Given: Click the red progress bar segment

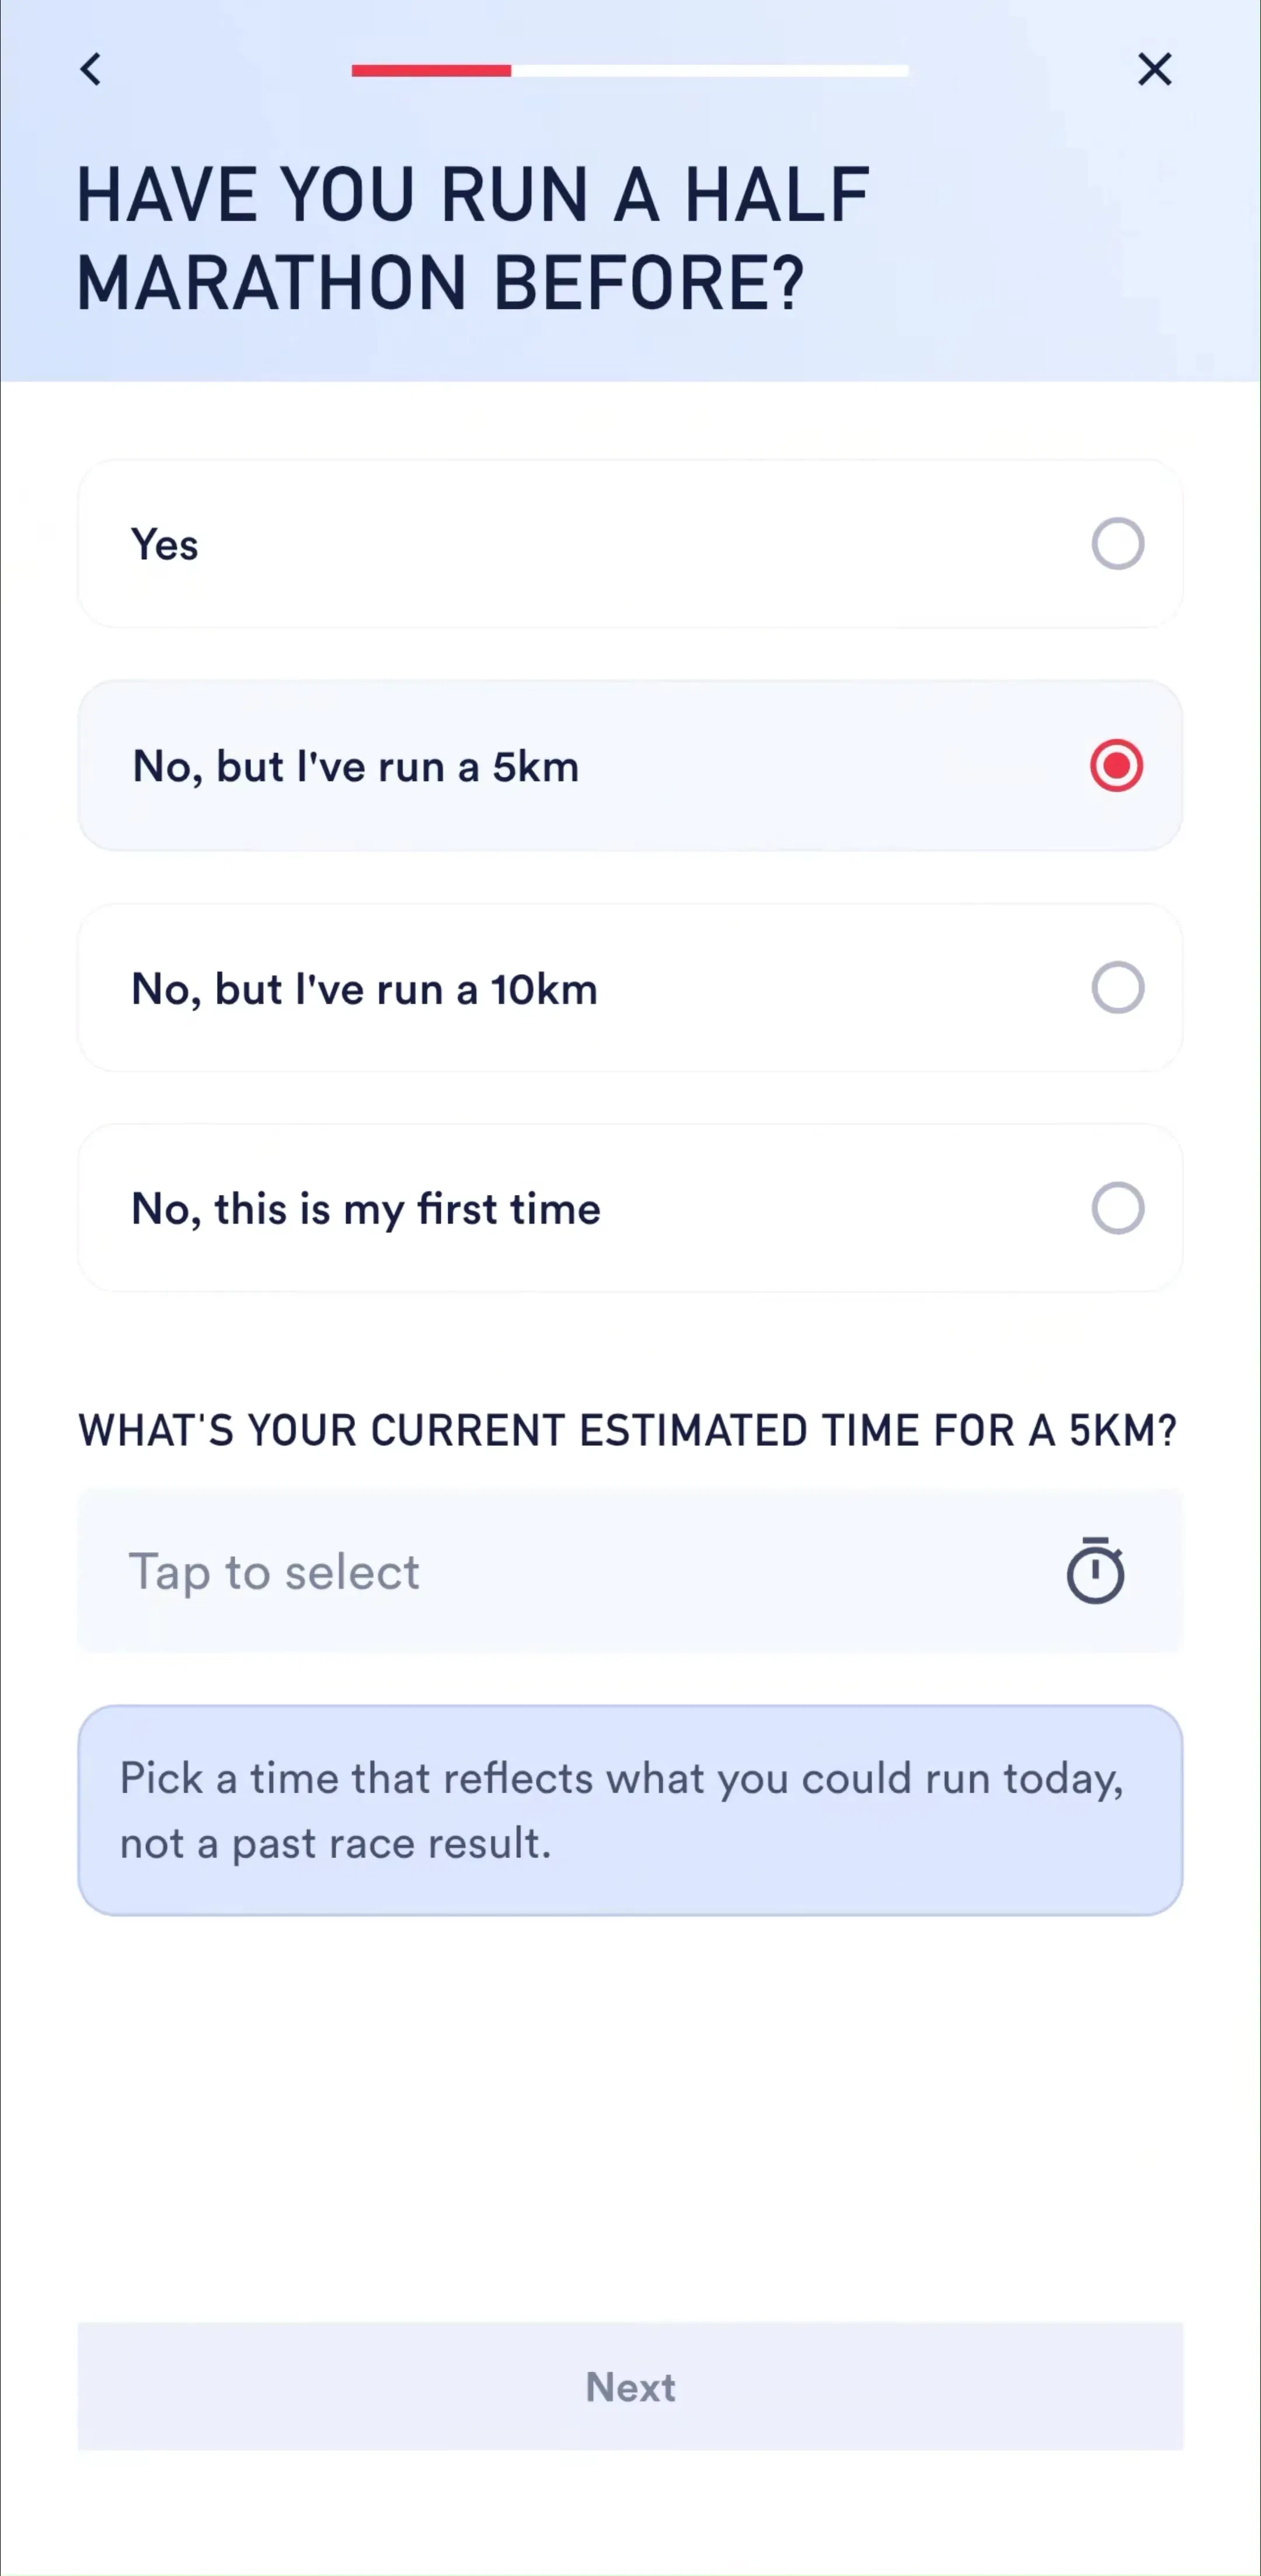Looking at the screenshot, I should point(431,70).
